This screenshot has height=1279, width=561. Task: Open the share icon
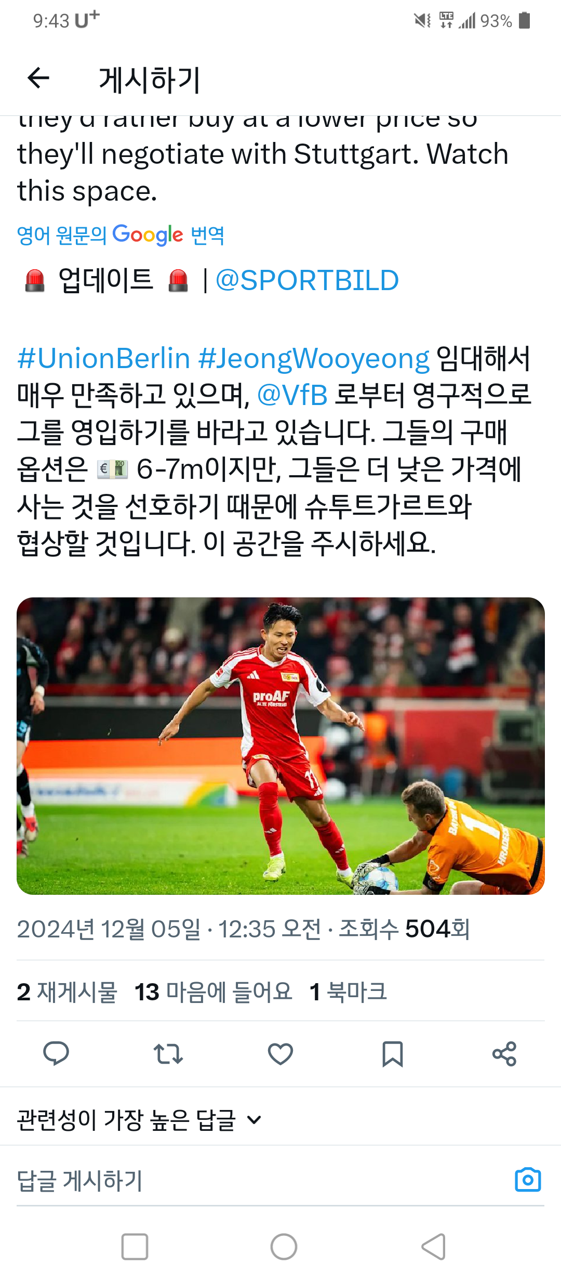(504, 1054)
